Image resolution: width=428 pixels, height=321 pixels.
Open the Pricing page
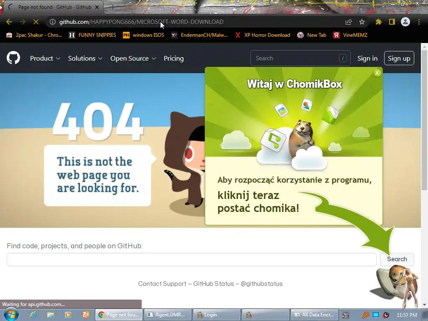click(173, 59)
